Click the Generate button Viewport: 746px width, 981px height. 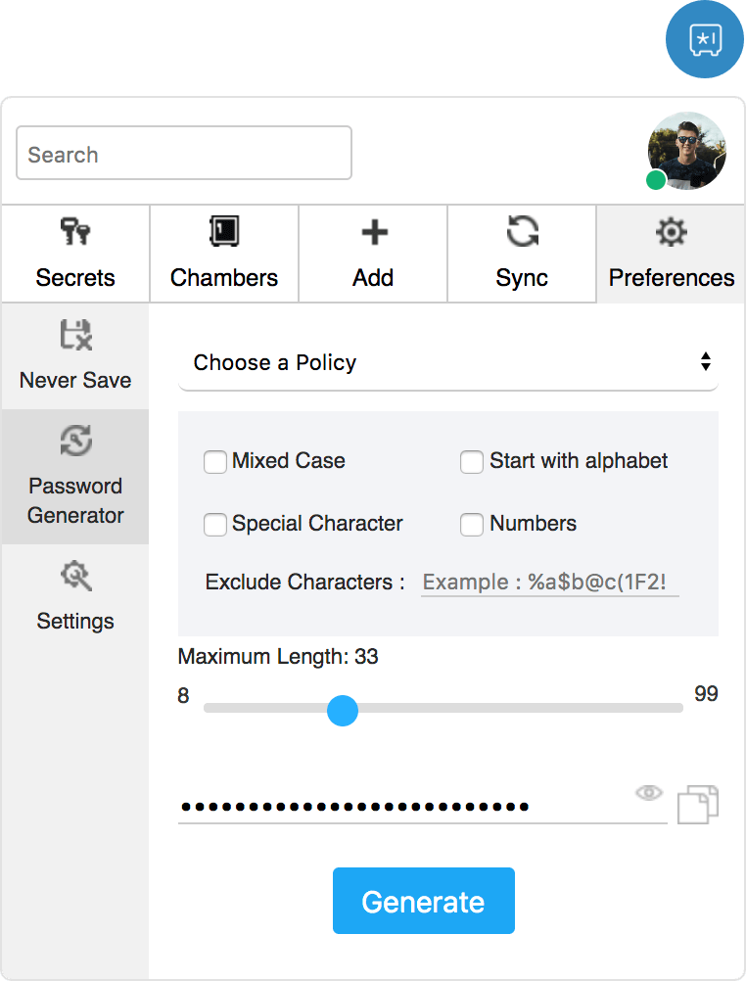coord(424,901)
